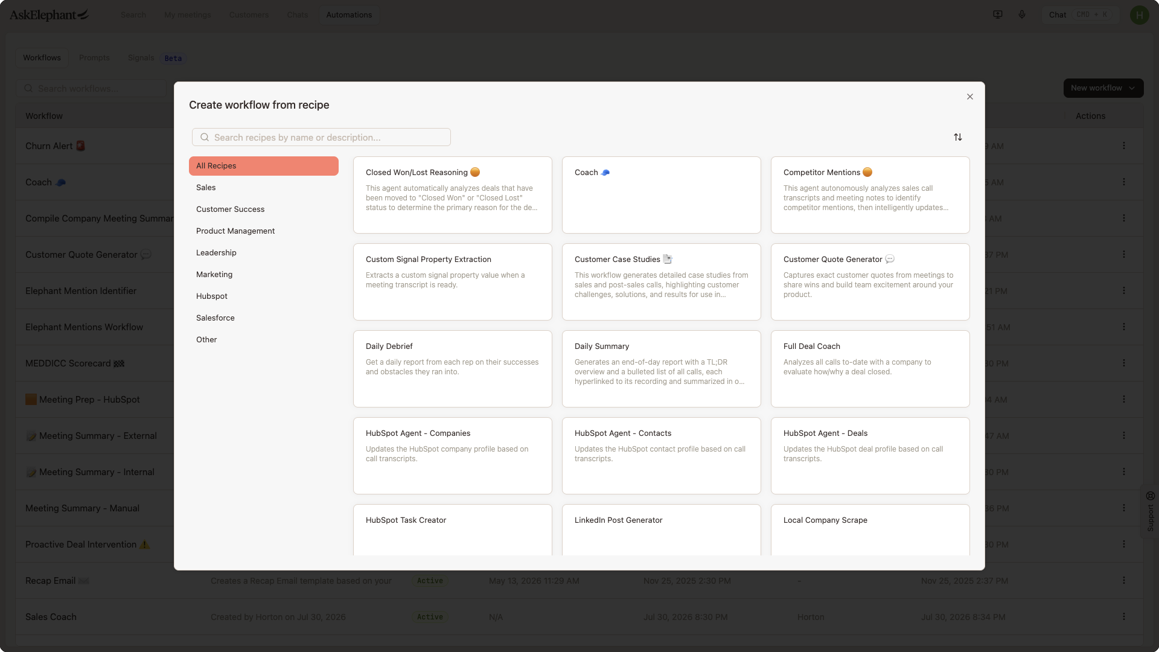This screenshot has height=652, width=1159.
Task: Select All Recipes category
Action: pos(264,166)
